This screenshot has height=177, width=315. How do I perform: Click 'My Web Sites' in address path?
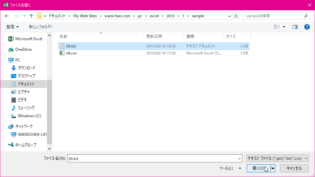tap(85, 16)
